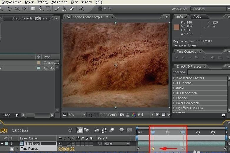This screenshot has height=153, width=230.
Task: Select the Horizontal Type tool
Action: coord(48,9)
